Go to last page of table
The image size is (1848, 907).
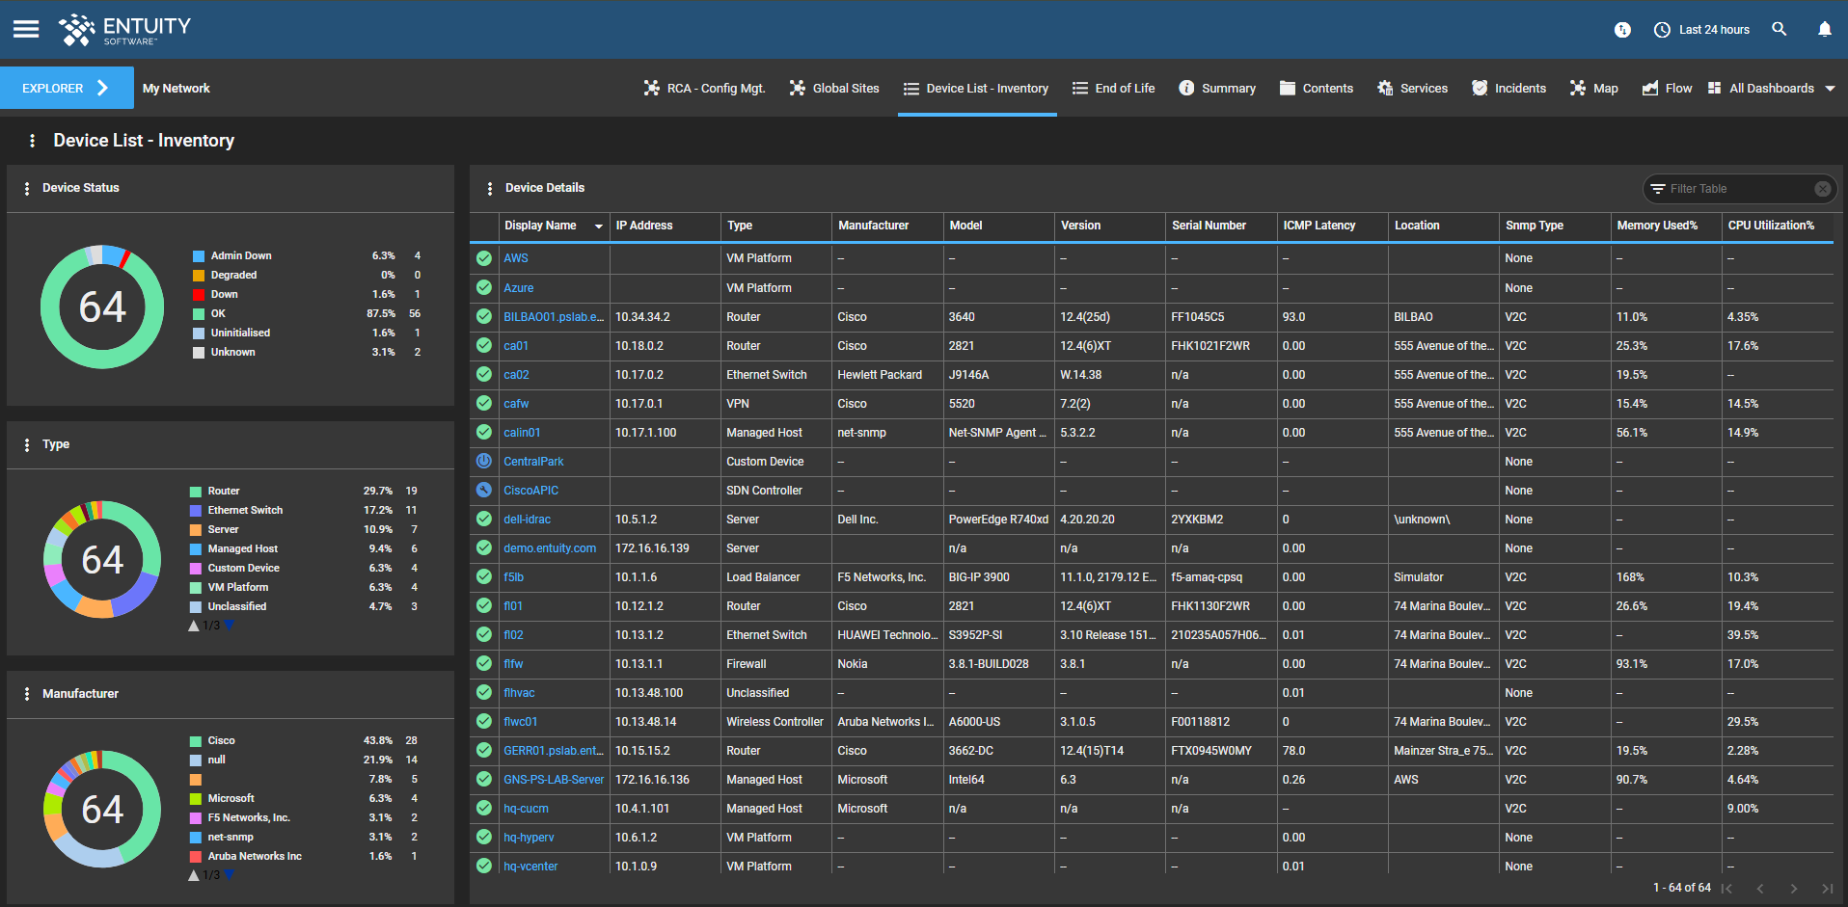[1827, 889]
